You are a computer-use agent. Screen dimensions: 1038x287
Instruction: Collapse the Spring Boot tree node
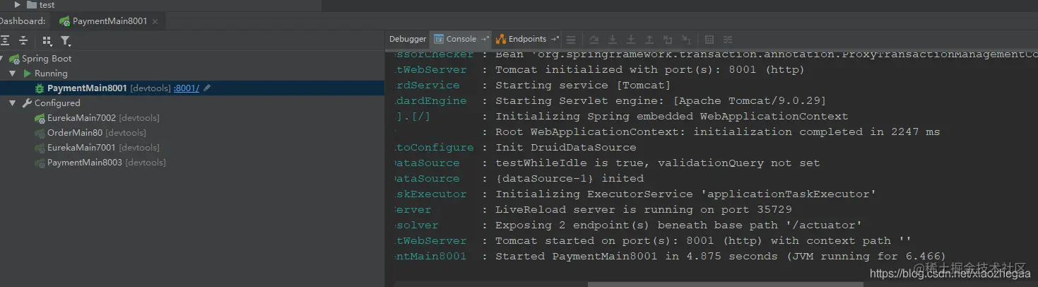pos(2,59)
